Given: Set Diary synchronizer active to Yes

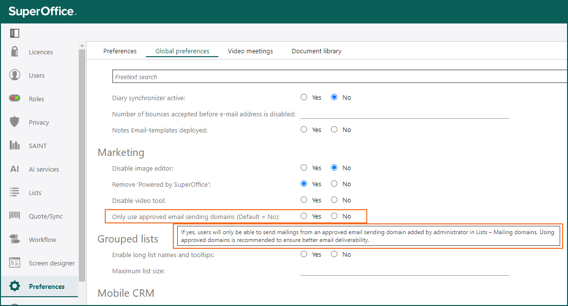Looking at the screenshot, I should pos(304,97).
